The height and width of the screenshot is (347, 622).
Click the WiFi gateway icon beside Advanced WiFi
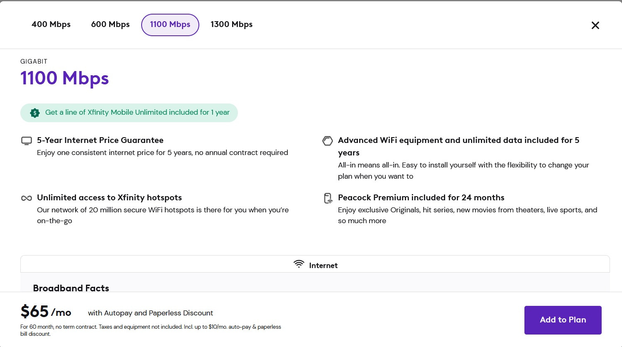[x=328, y=141]
